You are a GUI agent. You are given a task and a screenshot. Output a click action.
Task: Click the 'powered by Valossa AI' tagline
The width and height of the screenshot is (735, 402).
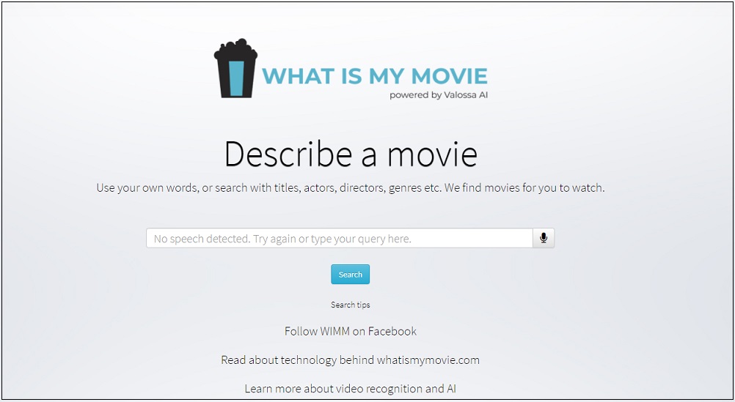tap(438, 95)
